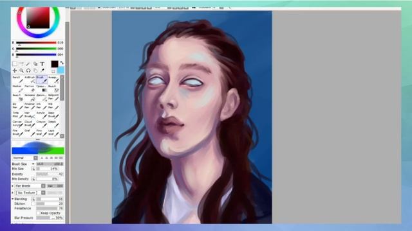
Task: Select the Magic Wand tool
Action: pyautogui.click(x=28, y=64)
